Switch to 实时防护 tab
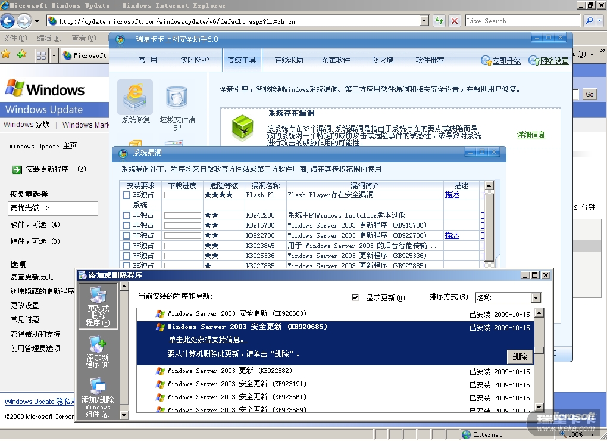Screen dimensions: 607x441 tap(195, 60)
